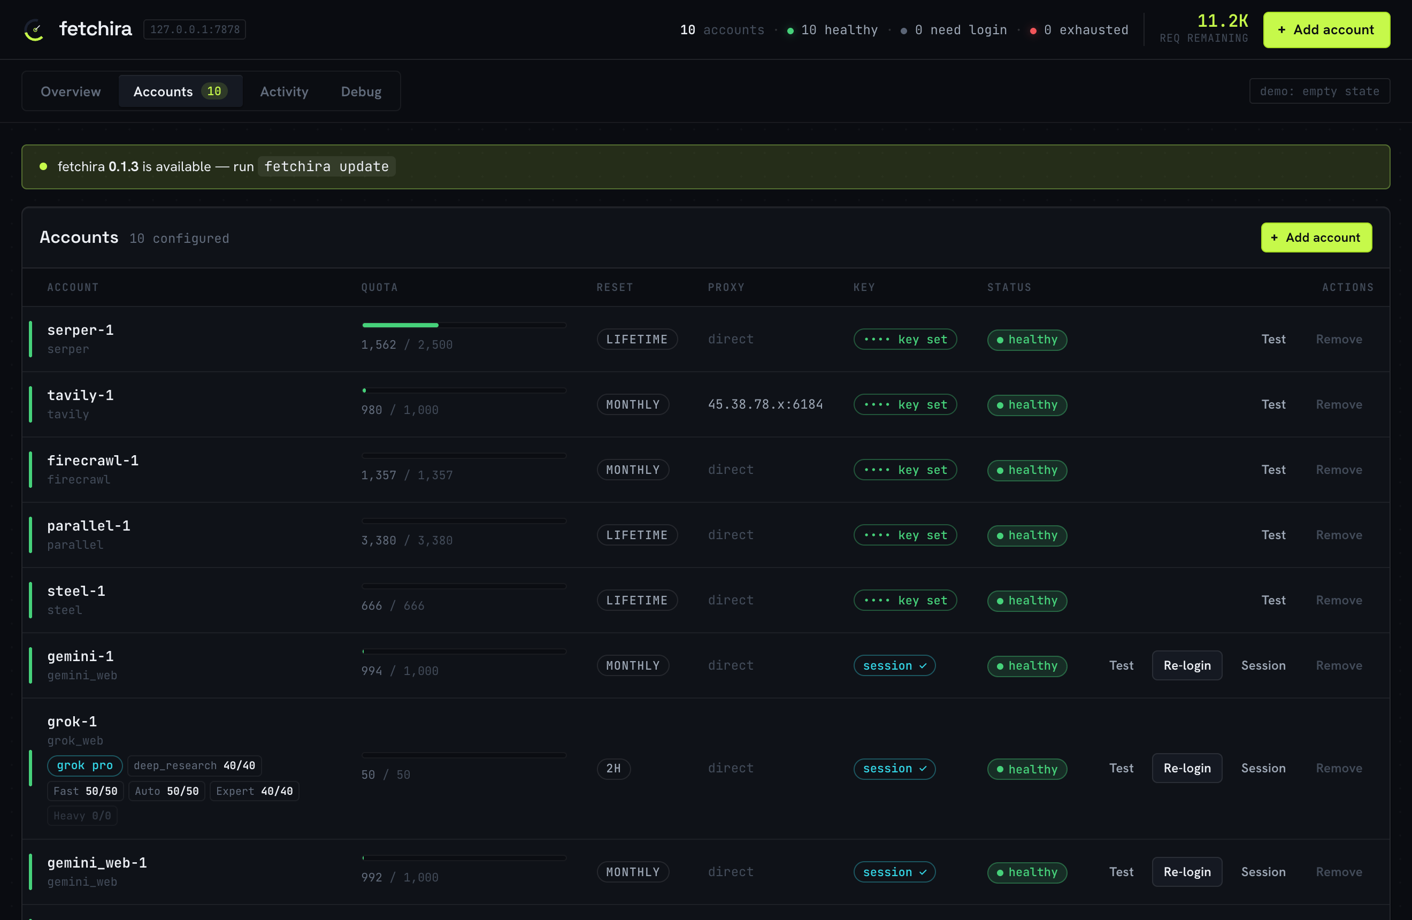Click the 0 exhausted indicator
Viewport: 1412px width, 920px height.
pos(1079,29)
